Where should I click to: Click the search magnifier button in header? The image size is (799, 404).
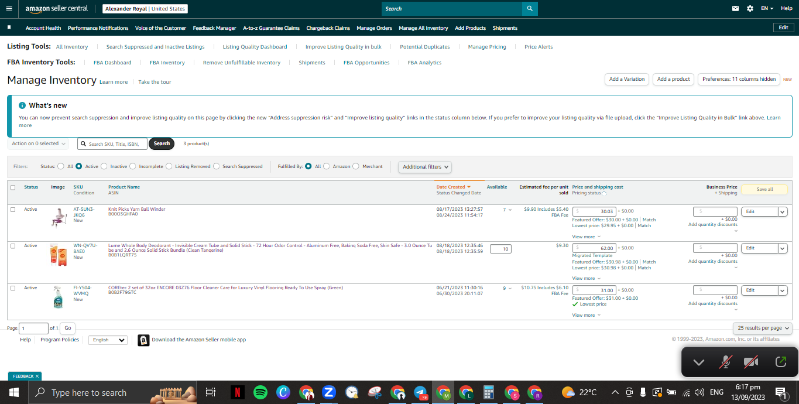pos(530,9)
